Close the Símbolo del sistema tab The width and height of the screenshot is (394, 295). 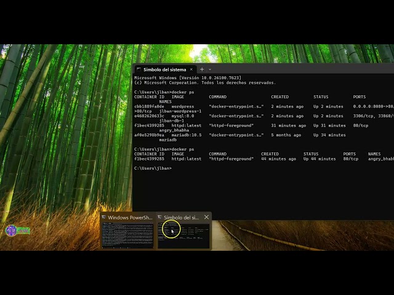click(192, 69)
